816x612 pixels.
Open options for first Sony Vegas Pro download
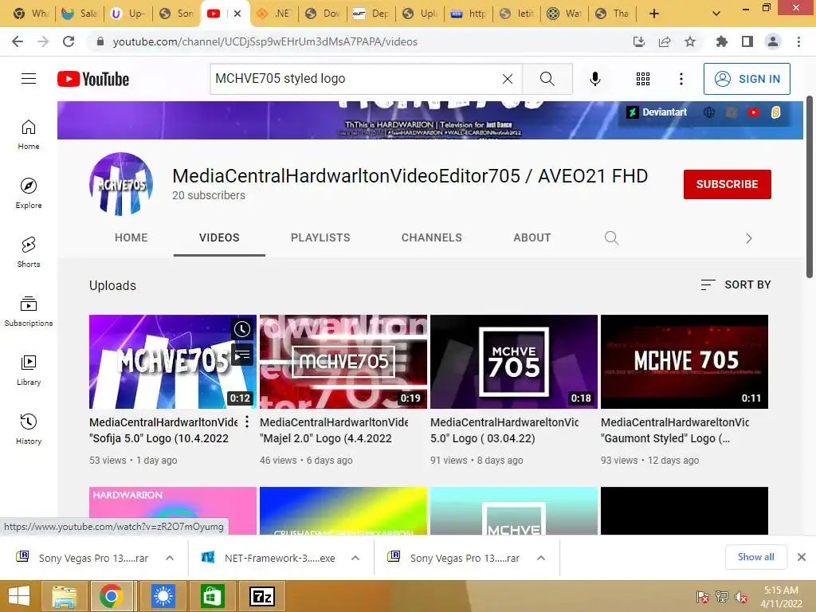click(170, 558)
